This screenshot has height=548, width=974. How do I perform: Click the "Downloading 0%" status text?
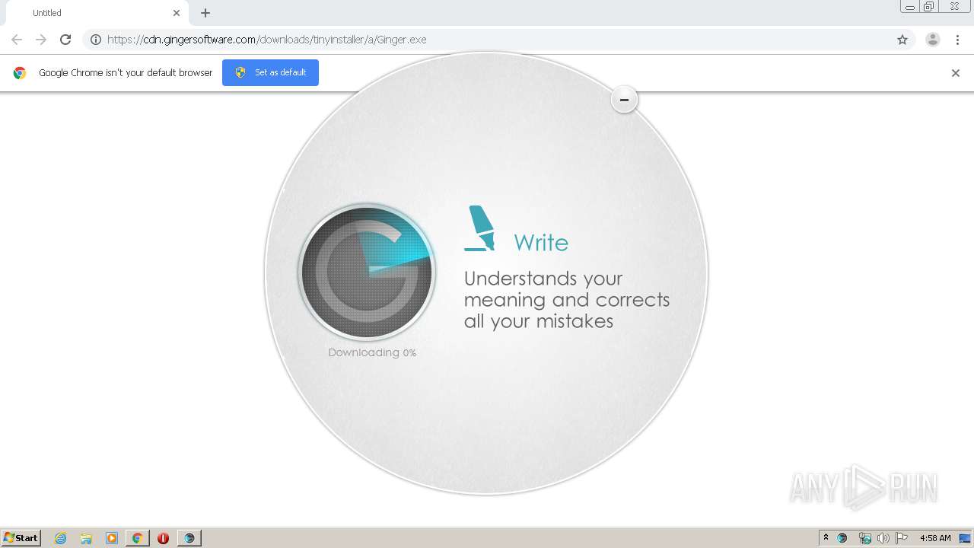pos(372,352)
